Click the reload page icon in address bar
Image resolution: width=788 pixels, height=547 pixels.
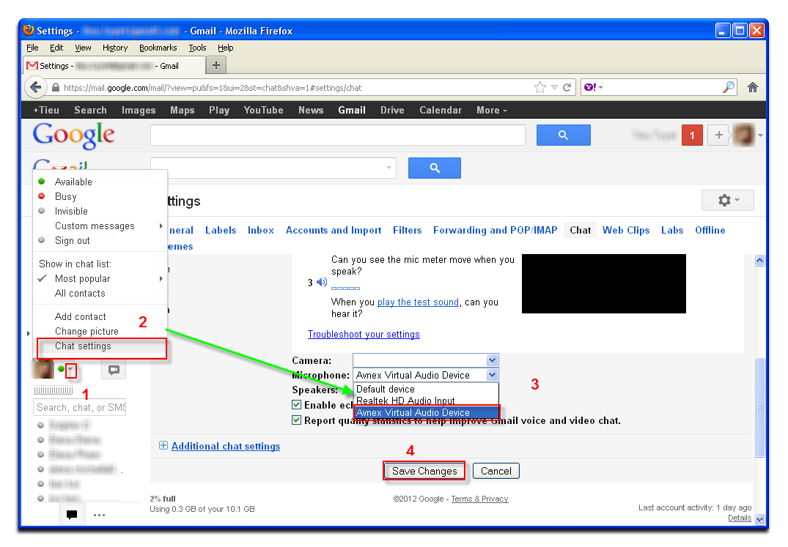567,87
